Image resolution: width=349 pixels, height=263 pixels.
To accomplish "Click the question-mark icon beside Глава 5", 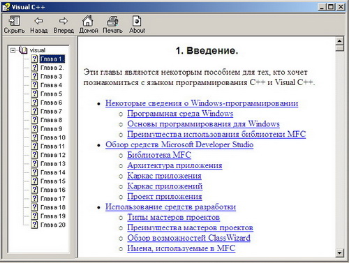I will pos(34,94).
